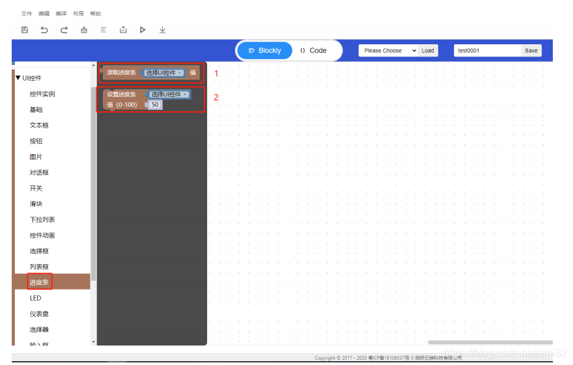Click the tray icon left of run
573x365 pixels.
(x=123, y=30)
